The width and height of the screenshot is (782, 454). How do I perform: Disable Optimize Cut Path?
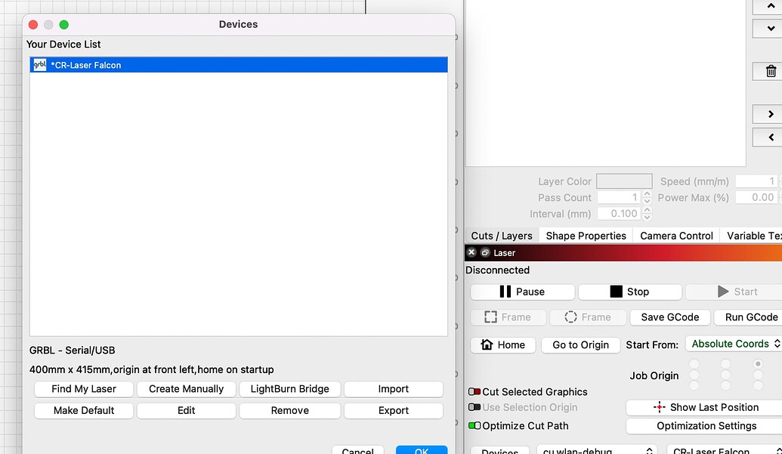[475, 425]
